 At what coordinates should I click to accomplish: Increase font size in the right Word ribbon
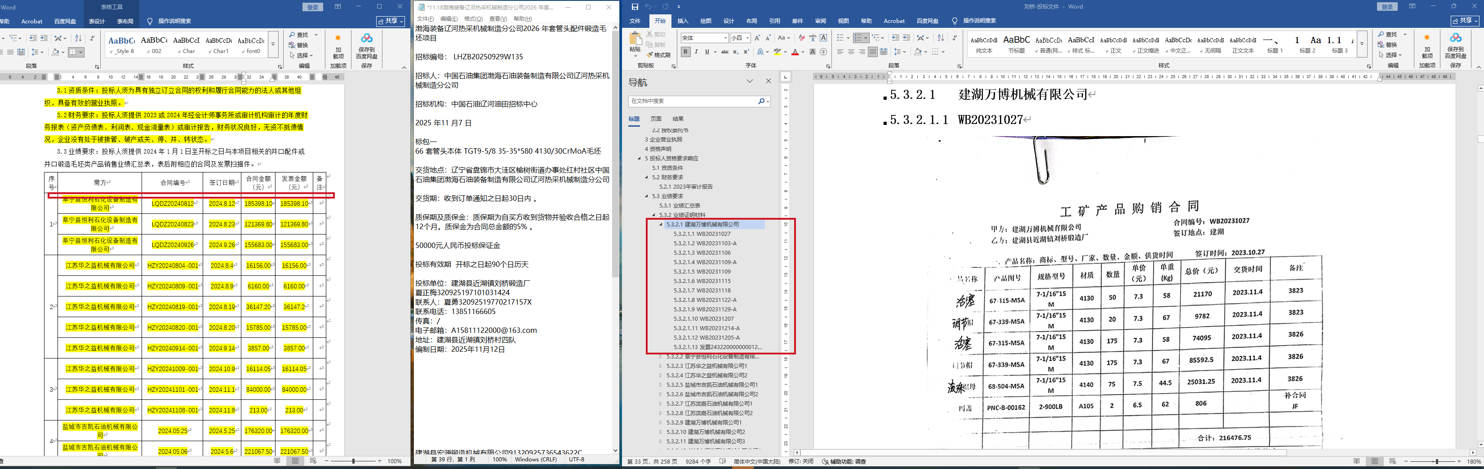[757, 38]
